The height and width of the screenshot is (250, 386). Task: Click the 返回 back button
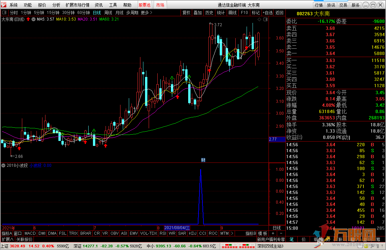279,13
